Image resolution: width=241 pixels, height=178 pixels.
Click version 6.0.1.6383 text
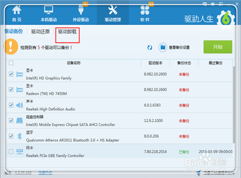click(x=152, y=105)
